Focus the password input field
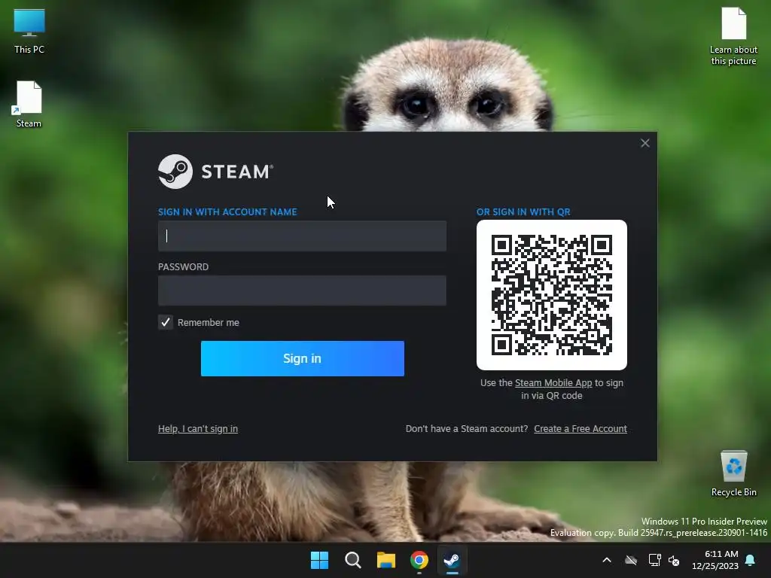The height and width of the screenshot is (578, 771). pos(302,291)
